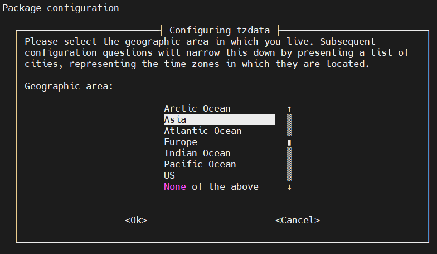
Task: Click scrollbar track above the position marker
Action: tap(289, 126)
